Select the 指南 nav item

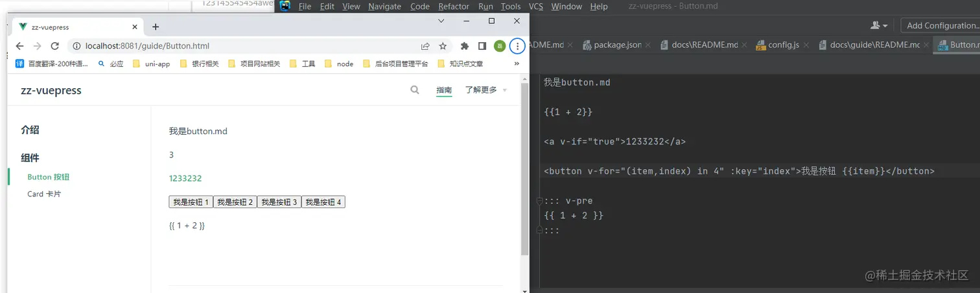pos(444,90)
